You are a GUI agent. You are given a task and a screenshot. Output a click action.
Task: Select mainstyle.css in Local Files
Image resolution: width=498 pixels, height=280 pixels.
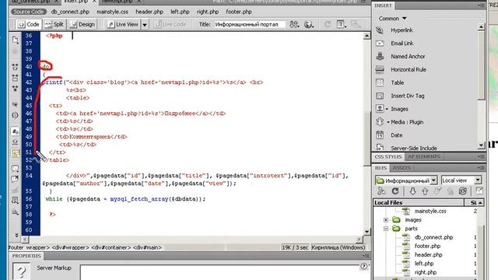pyautogui.click(x=430, y=211)
